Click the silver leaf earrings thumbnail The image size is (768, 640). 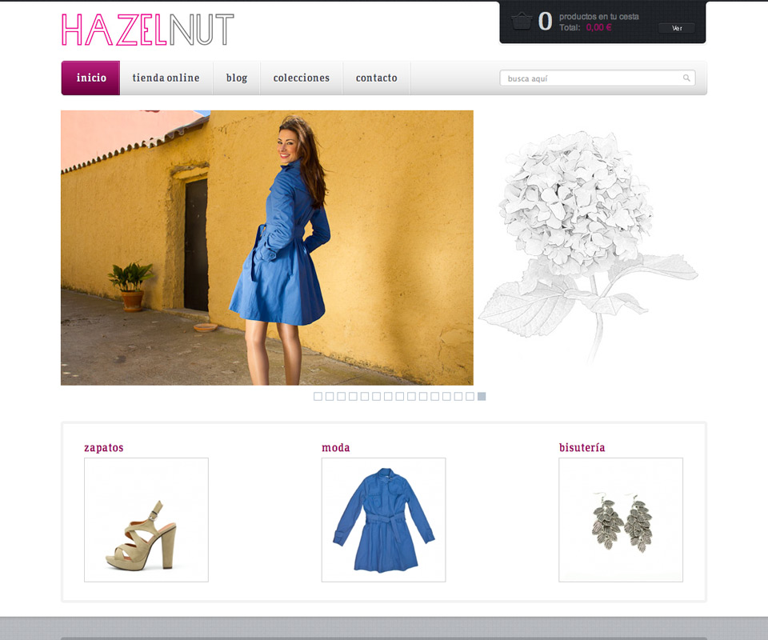tap(621, 520)
